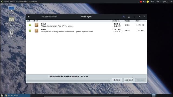Sort by the Dépôt column header
Image resolution: width=173 pixels, height=97 pixels.
129,21
